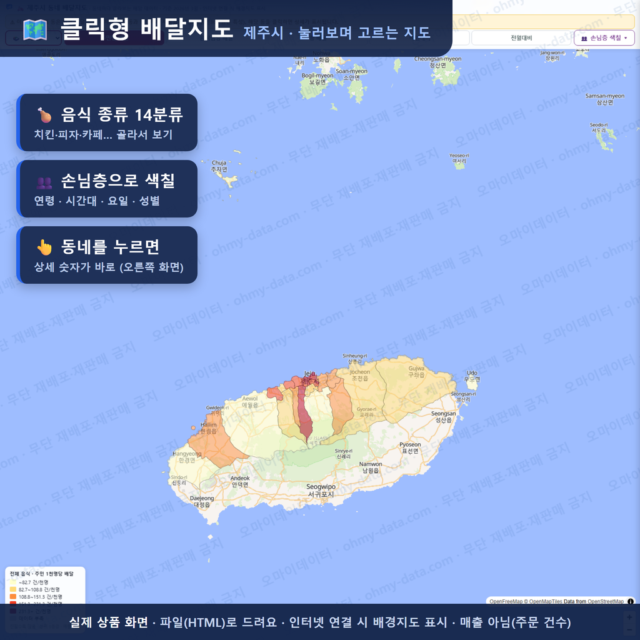Click the Pyoseon map label
The width and height of the screenshot is (640, 640).
pos(410,447)
